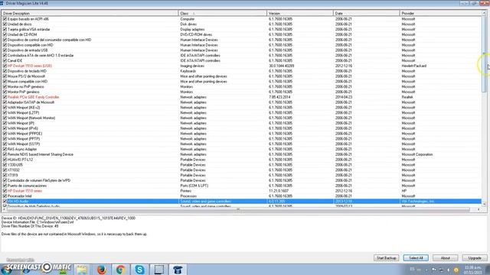Sort by the Provider column header

[441, 14]
